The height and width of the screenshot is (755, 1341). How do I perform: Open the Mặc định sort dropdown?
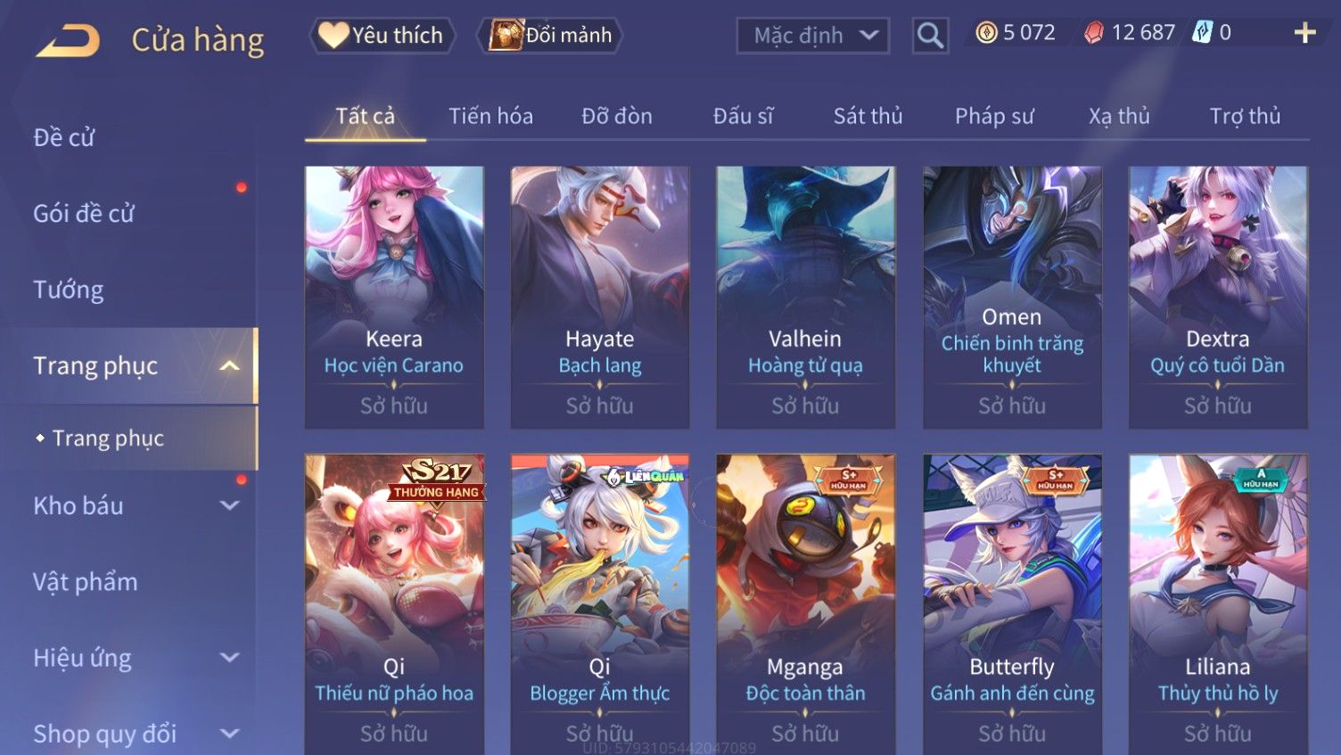tap(812, 36)
